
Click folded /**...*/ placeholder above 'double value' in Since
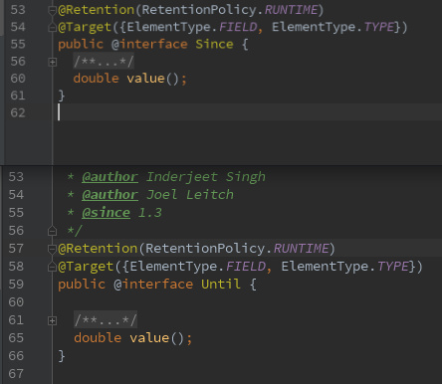click(x=104, y=62)
